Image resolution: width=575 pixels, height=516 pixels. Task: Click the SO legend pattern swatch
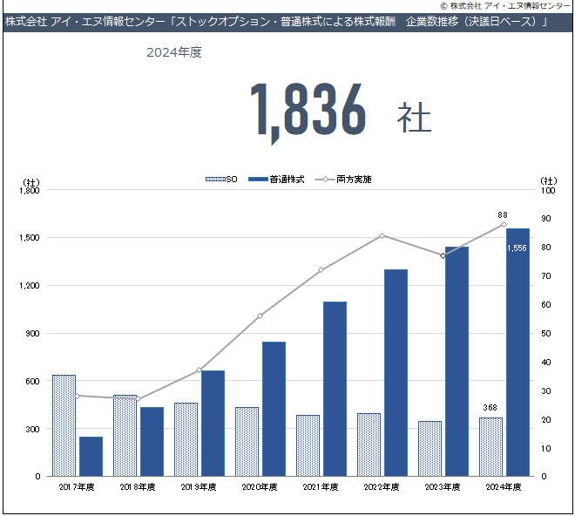[215, 179]
